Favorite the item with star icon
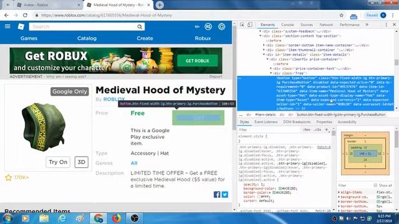The width and height of the screenshot is (399, 224). pos(8,177)
